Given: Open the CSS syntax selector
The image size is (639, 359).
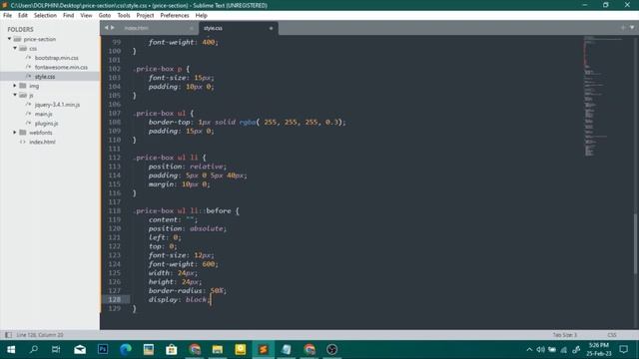Looking at the screenshot, I should click(x=612, y=335).
